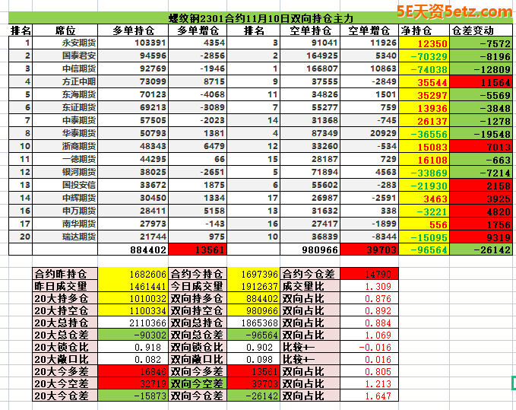Screen dimensions: 516x410
Task: Select net position cell -70329
Action: coord(424,56)
